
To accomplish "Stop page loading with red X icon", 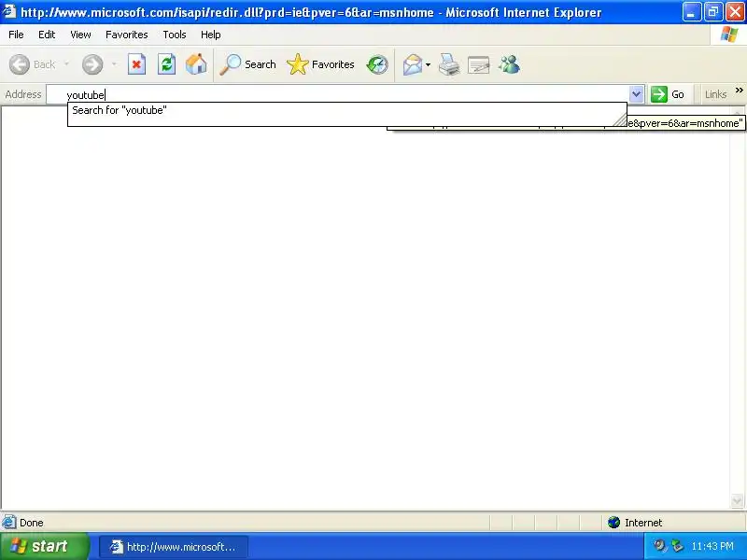I will pos(136,64).
